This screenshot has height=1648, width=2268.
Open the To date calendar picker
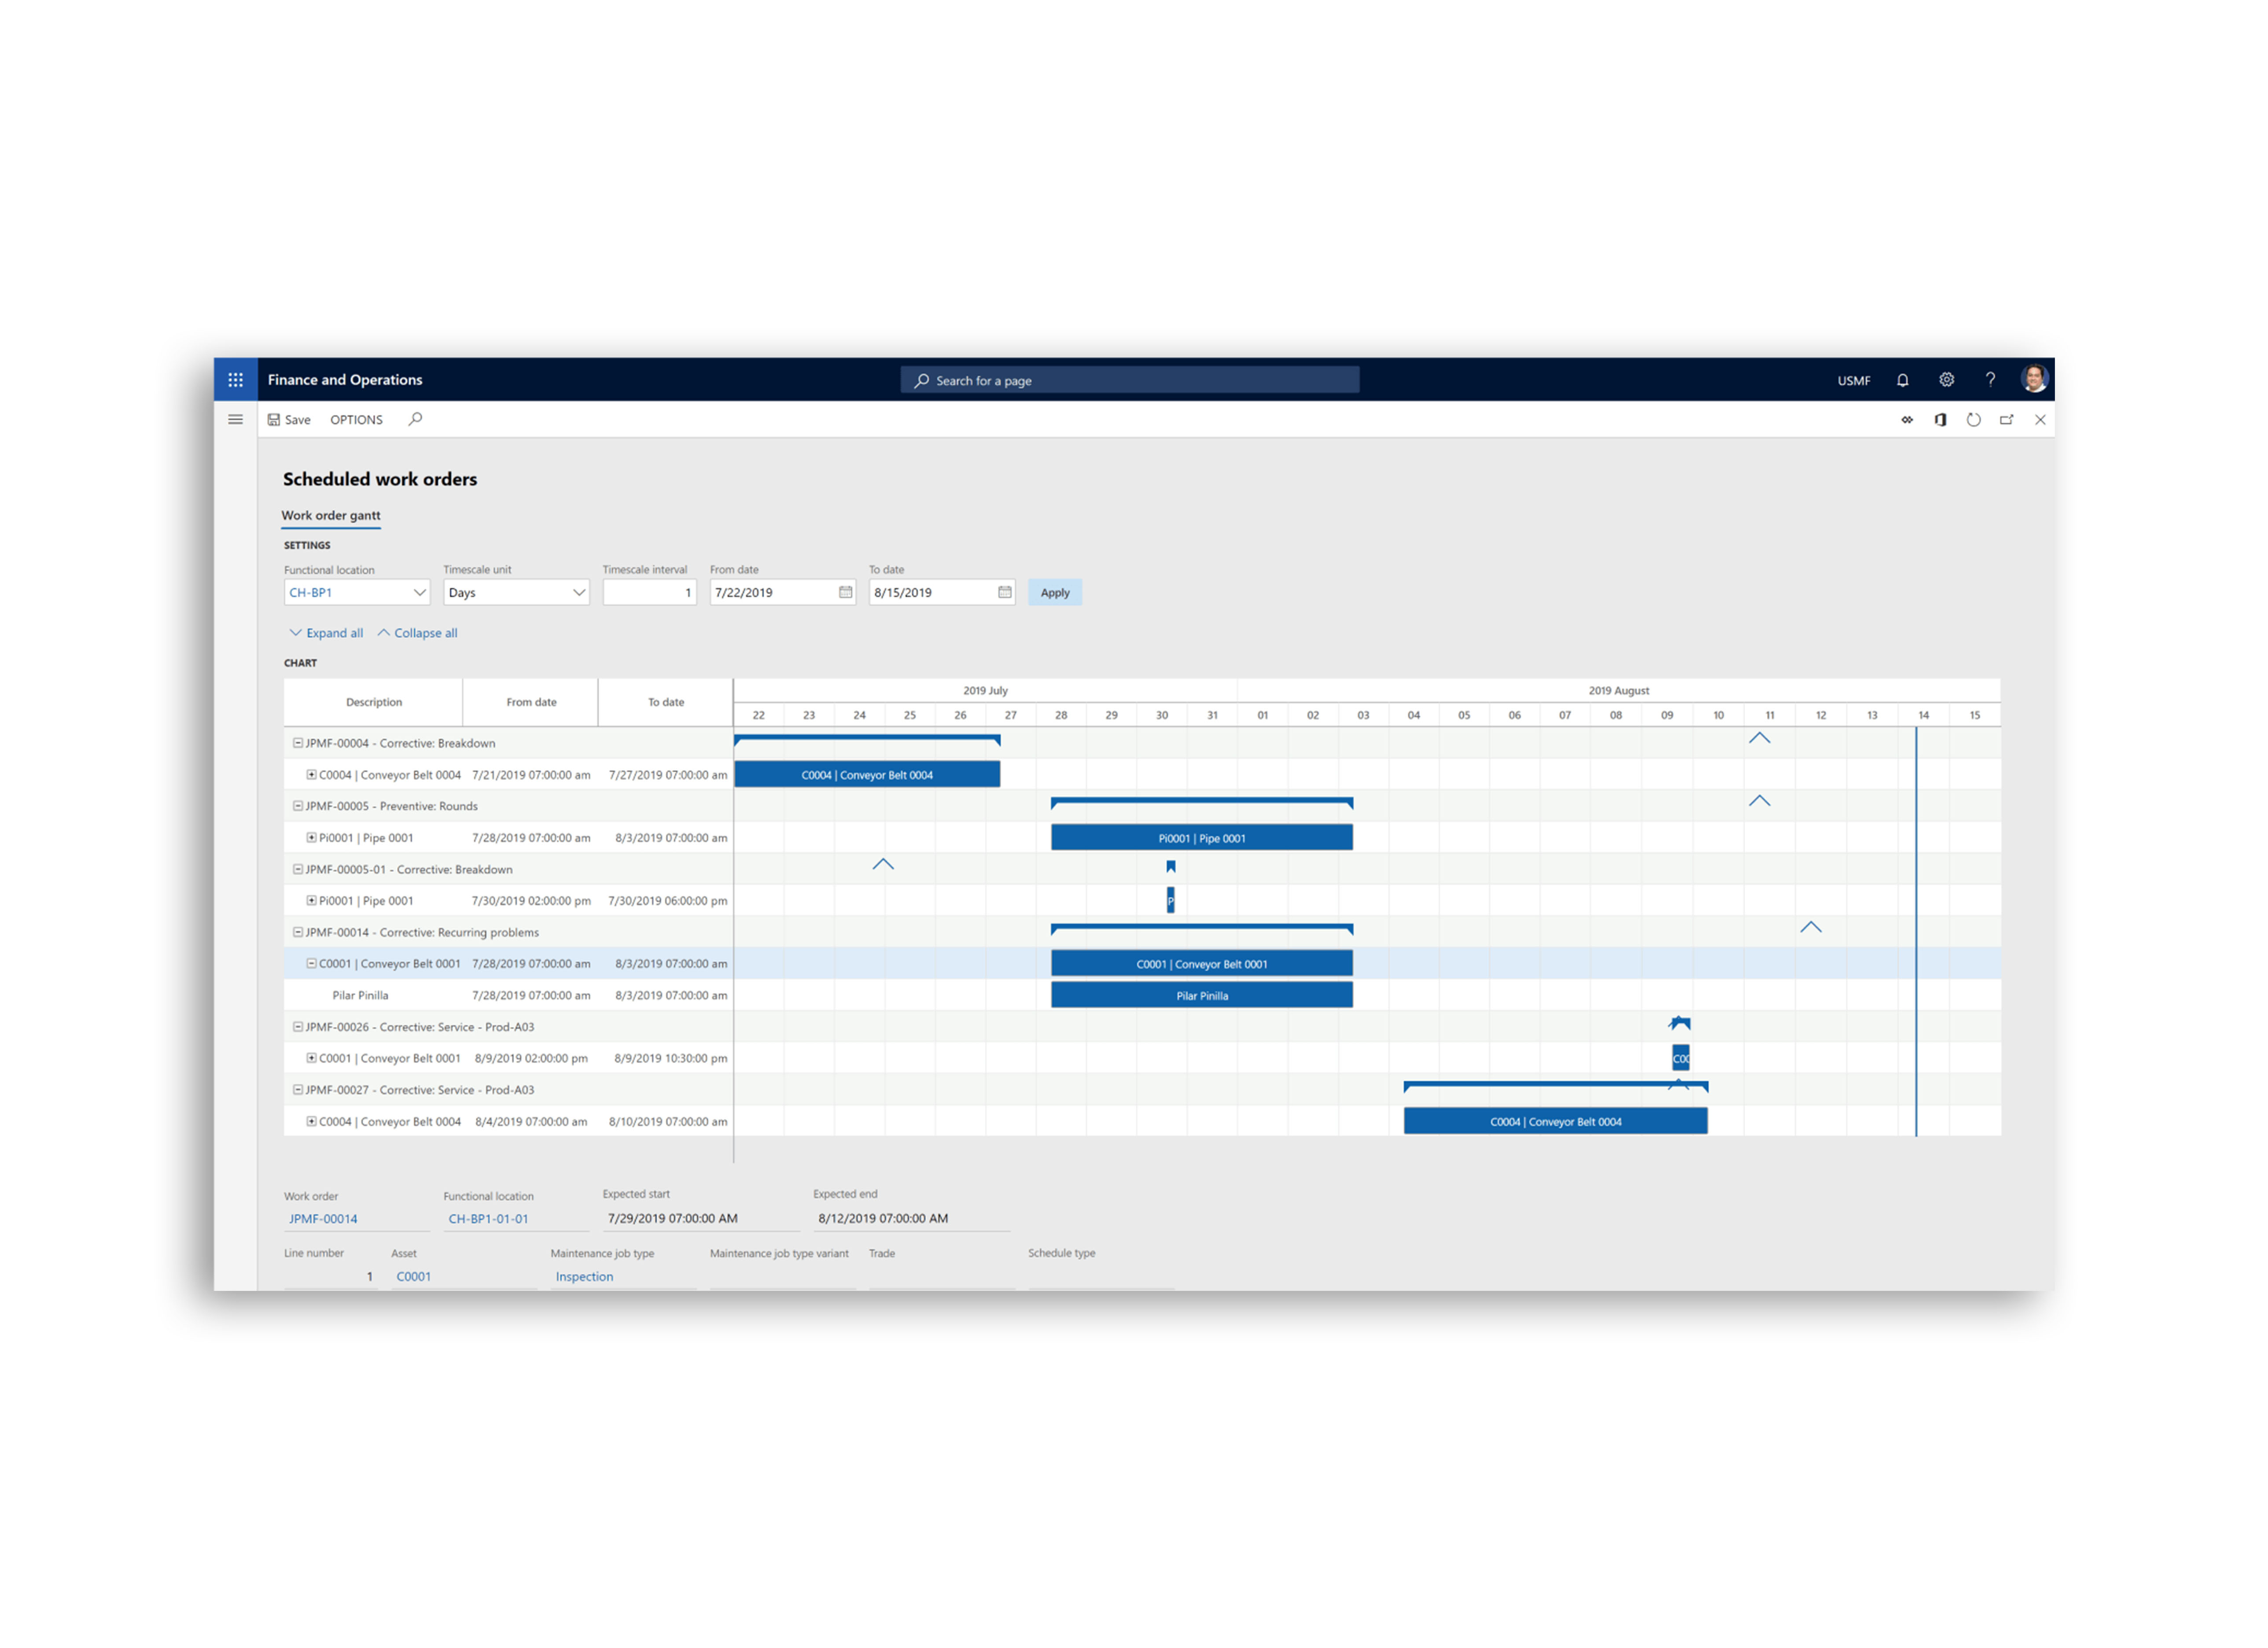1004,592
